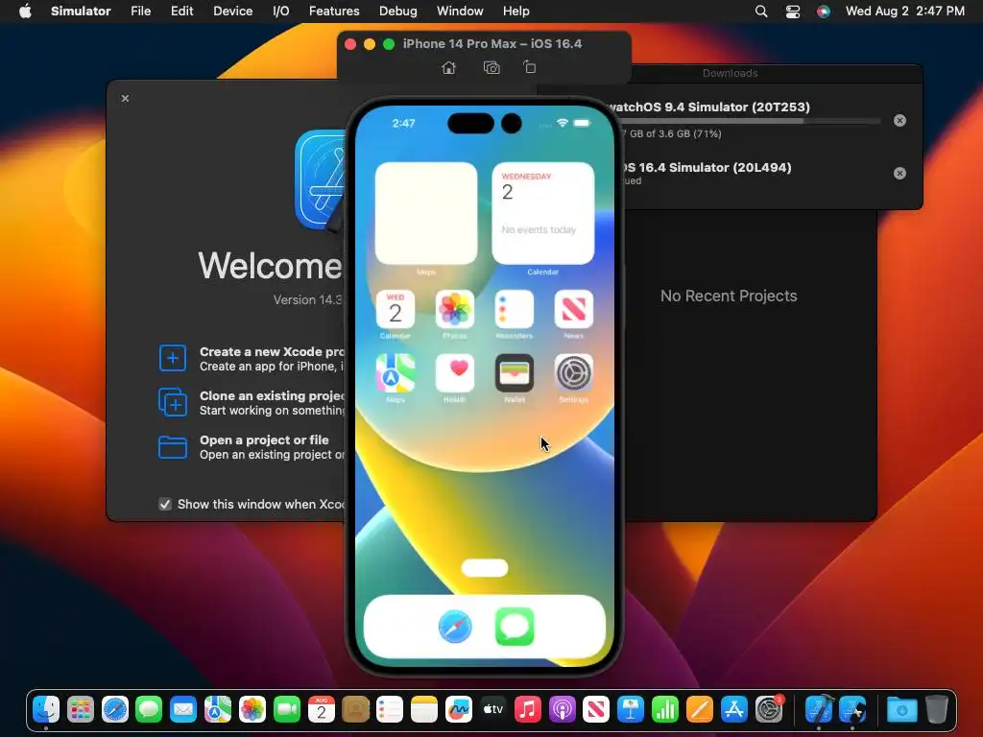Click Open a project or file

coord(252,447)
